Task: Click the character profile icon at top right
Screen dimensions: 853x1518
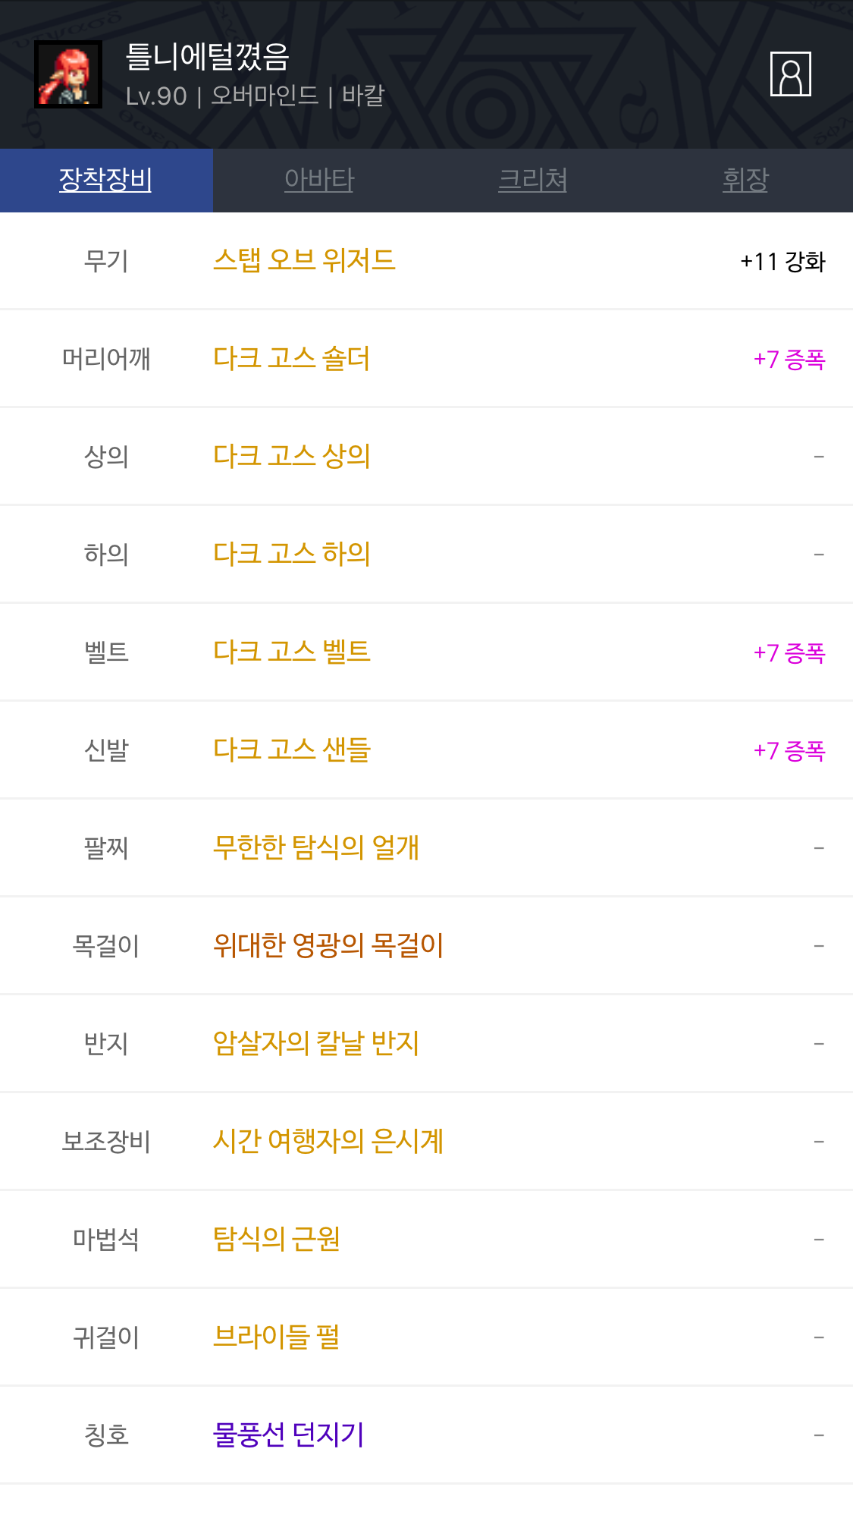Action: point(790,74)
